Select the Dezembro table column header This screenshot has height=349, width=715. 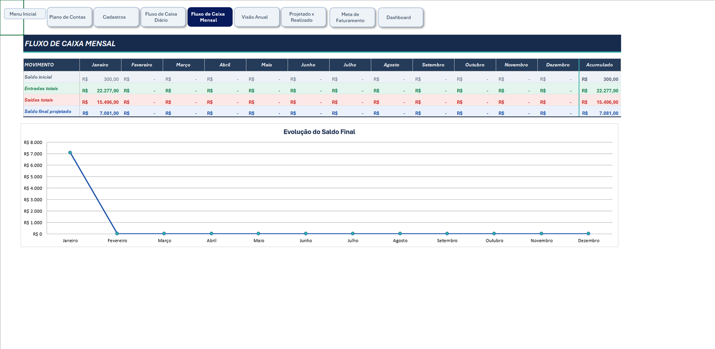point(558,65)
